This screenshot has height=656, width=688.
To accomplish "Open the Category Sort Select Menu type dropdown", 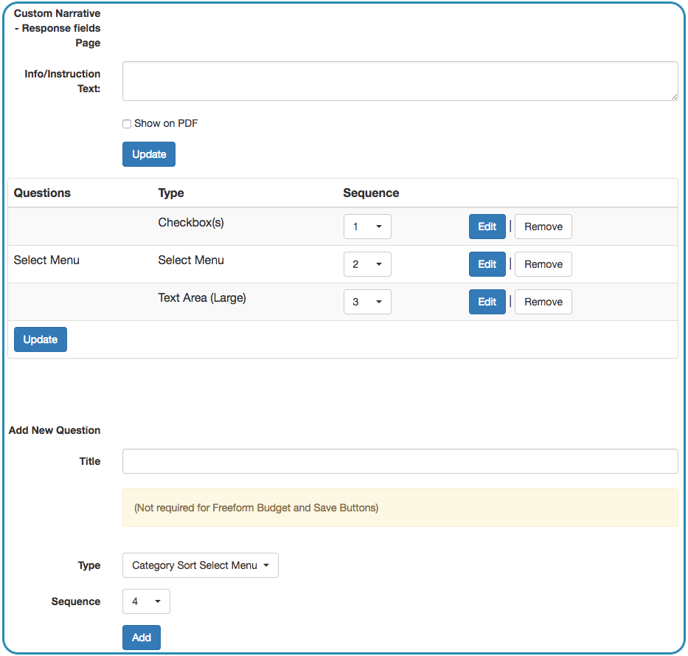I will click(200, 565).
